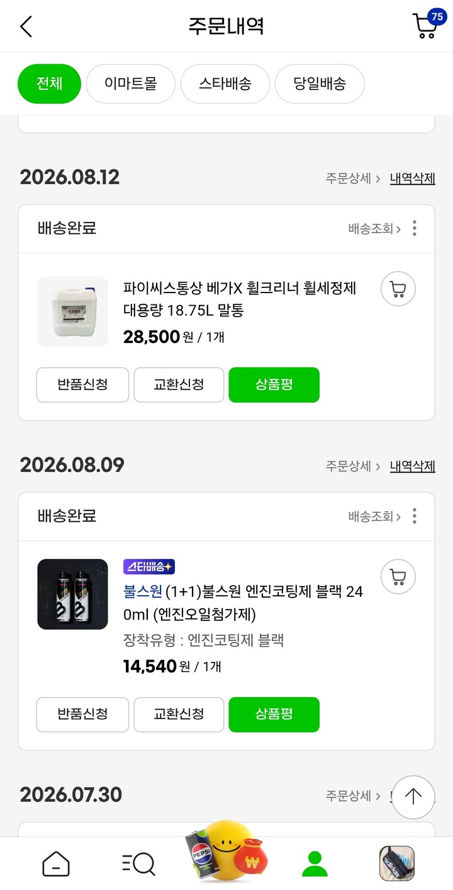Screen dimensions: 453x890
Task: Open category search icon in bottom bar
Action: (x=138, y=864)
